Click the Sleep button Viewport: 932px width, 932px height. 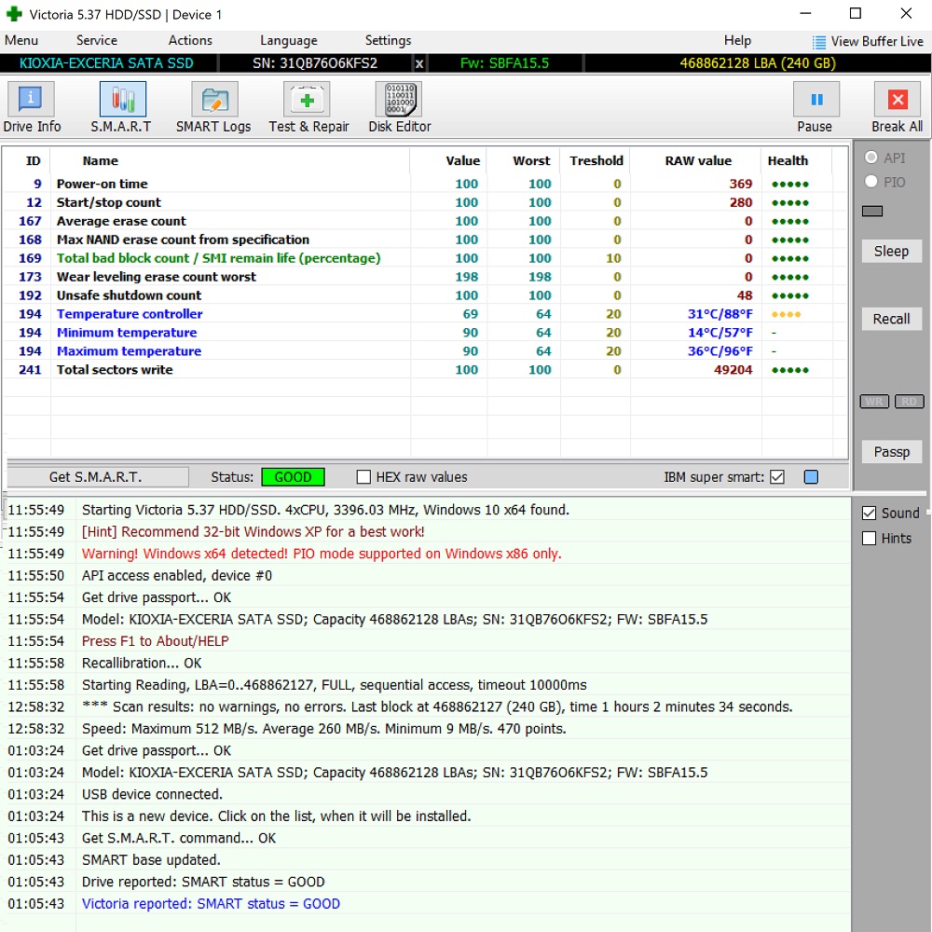tap(892, 251)
